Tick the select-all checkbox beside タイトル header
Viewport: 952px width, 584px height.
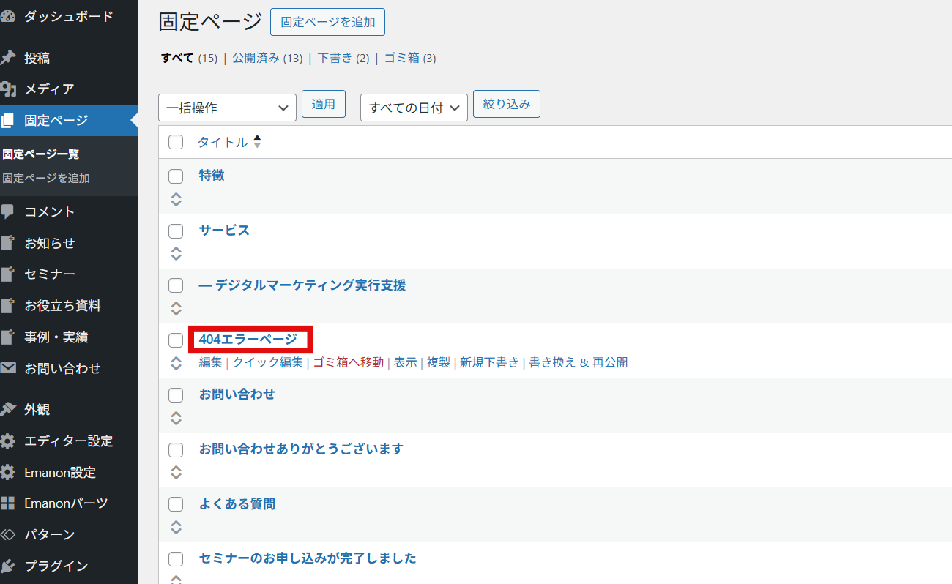click(x=176, y=142)
